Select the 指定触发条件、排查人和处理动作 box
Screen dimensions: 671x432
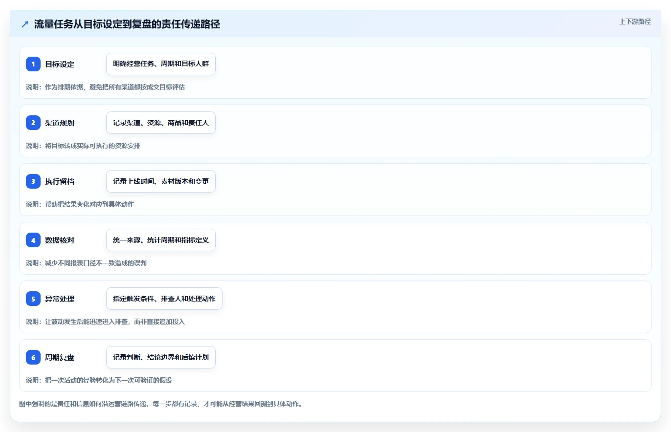(164, 299)
